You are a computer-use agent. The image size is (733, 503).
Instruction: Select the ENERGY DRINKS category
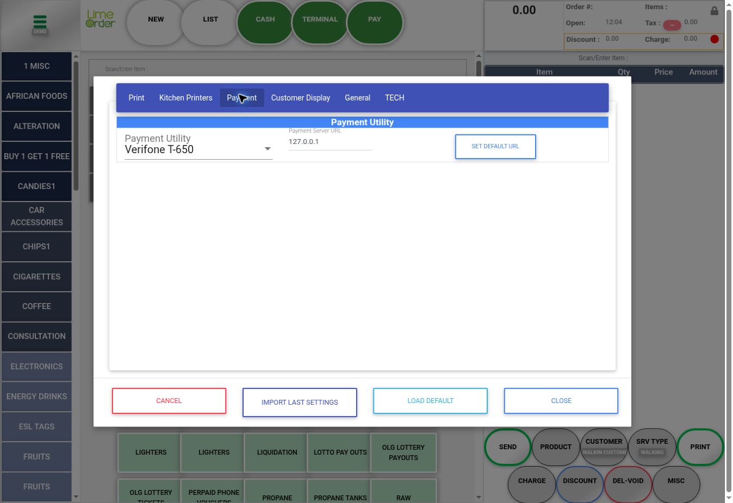(x=36, y=397)
